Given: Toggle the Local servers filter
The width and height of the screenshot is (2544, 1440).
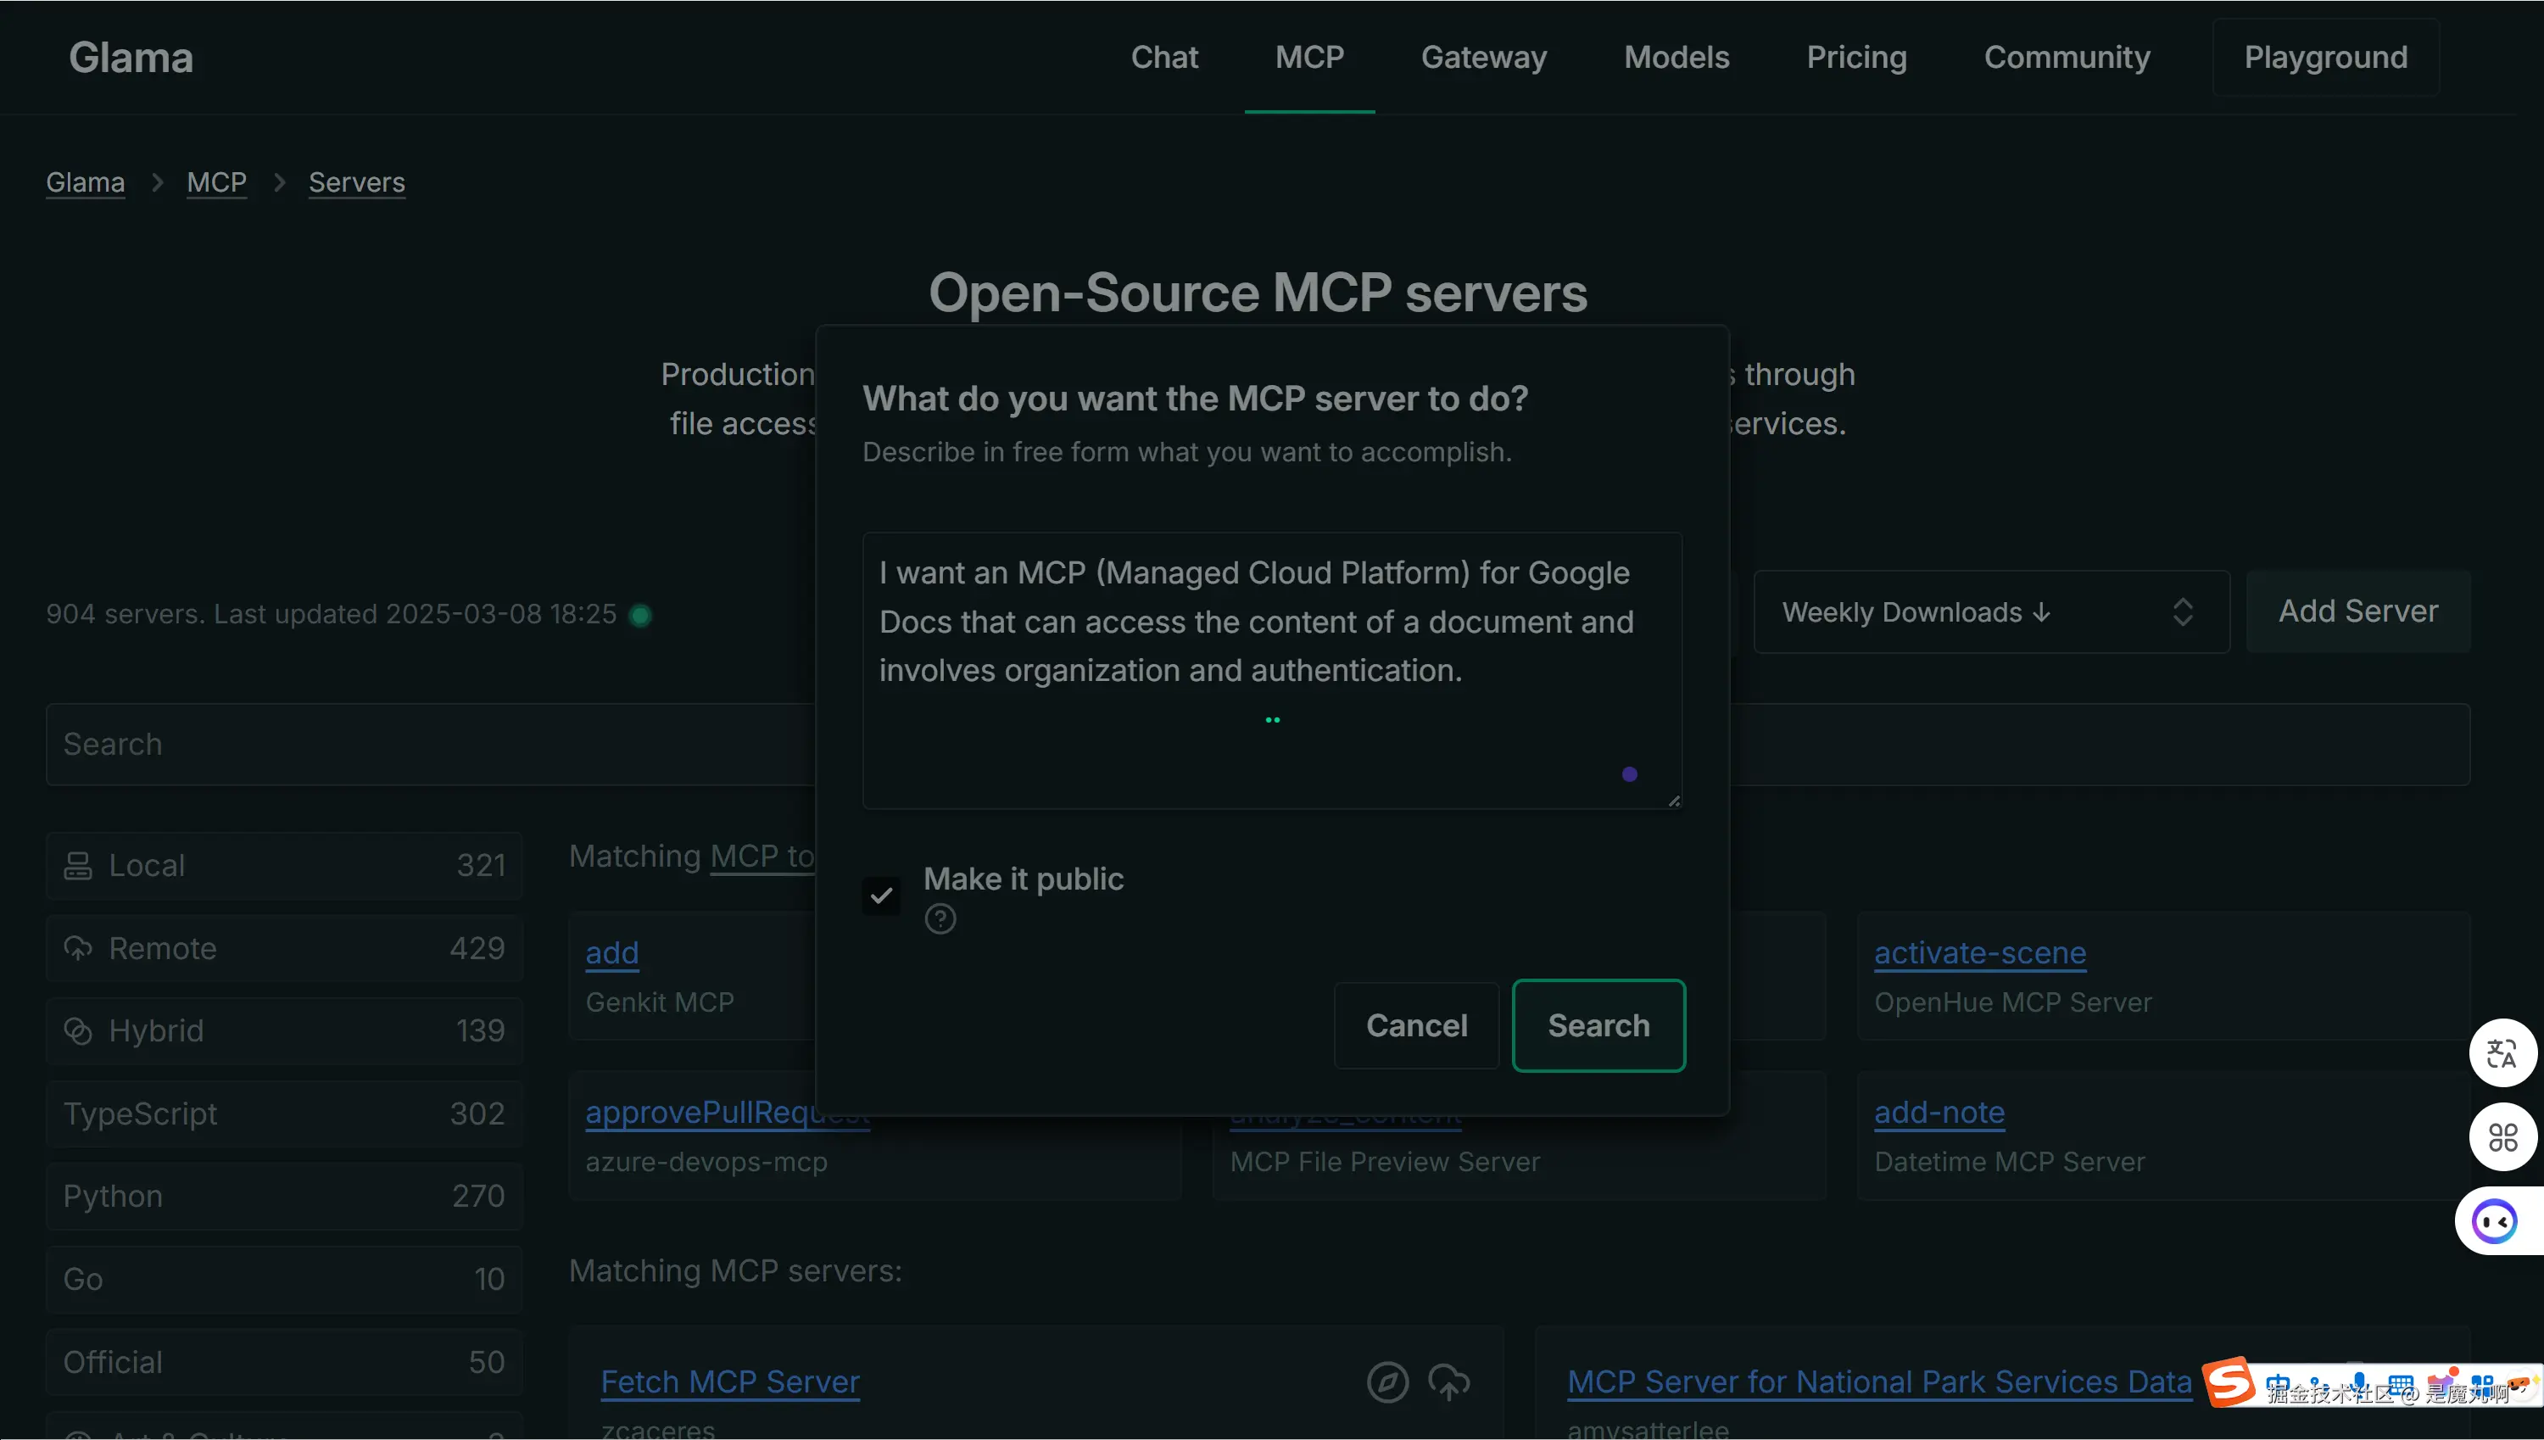Looking at the screenshot, I should click(284, 865).
